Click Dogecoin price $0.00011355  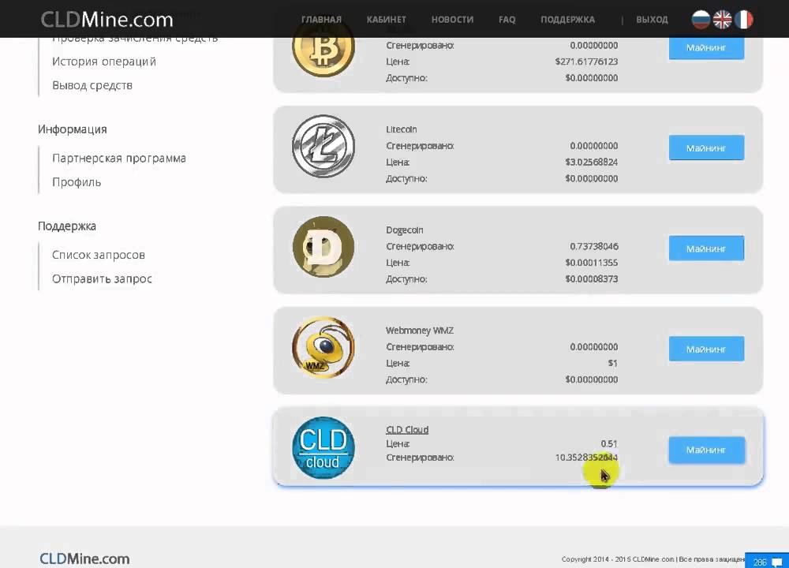pyautogui.click(x=591, y=263)
